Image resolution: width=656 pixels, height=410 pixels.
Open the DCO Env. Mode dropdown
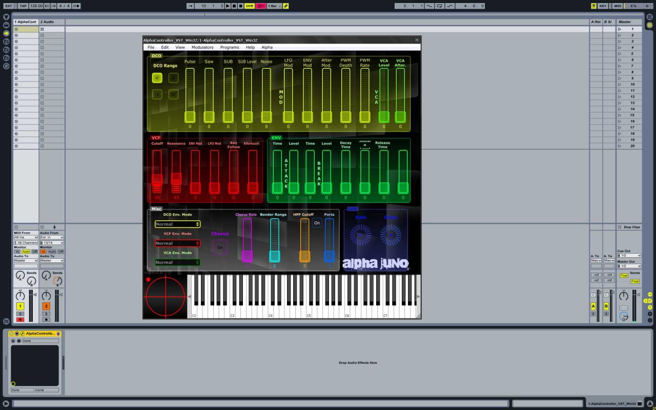click(x=177, y=224)
